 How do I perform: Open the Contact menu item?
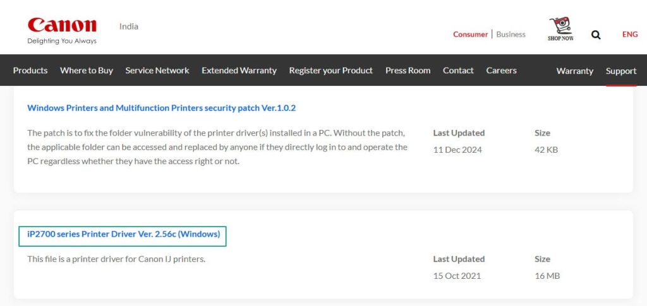(458, 71)
